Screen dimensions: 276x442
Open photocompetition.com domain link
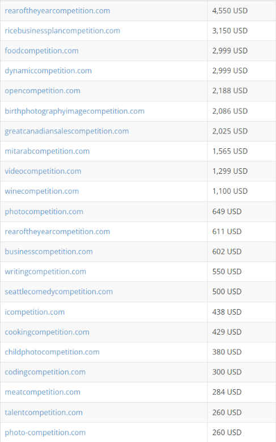[x=44, y=211]
